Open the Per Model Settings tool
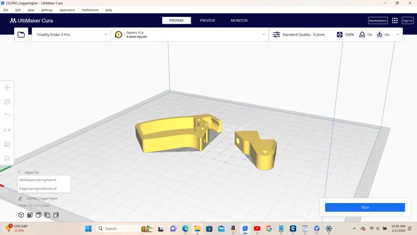Image resolution: width=417 pixels, height=235 pixels. (7, 144)
